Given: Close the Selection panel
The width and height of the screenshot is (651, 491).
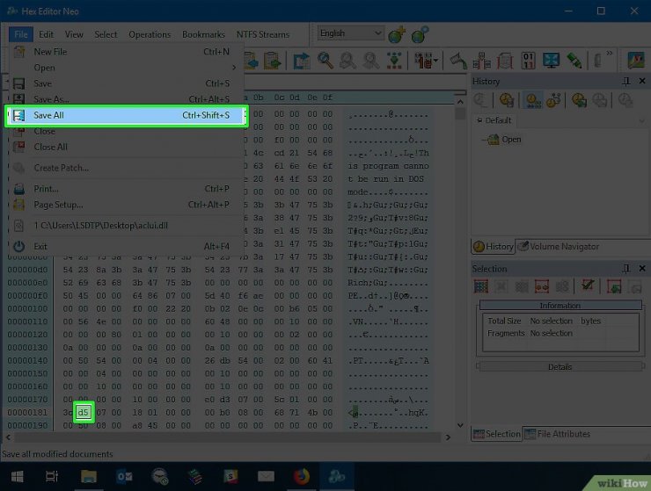Looking at the screenshot, I should pyautogui.click(x=642, y=268).
